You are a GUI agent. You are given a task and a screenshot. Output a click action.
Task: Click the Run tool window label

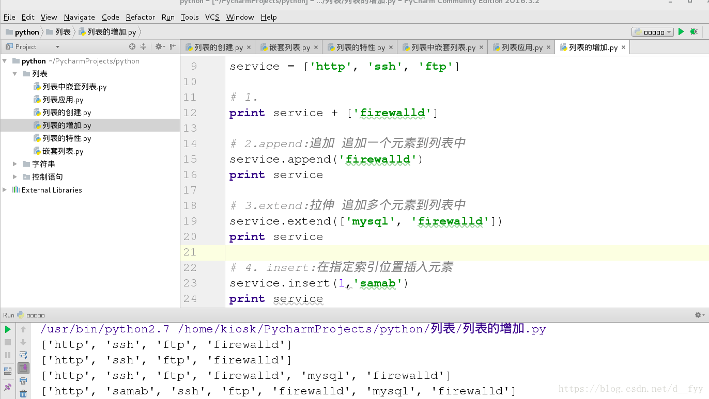coord(9,315)
